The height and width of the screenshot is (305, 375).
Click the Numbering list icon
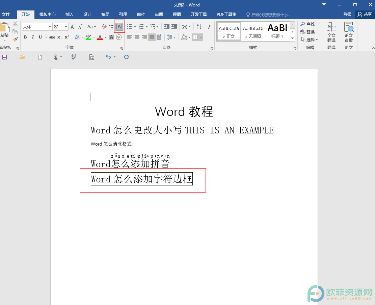pos(141,27)
